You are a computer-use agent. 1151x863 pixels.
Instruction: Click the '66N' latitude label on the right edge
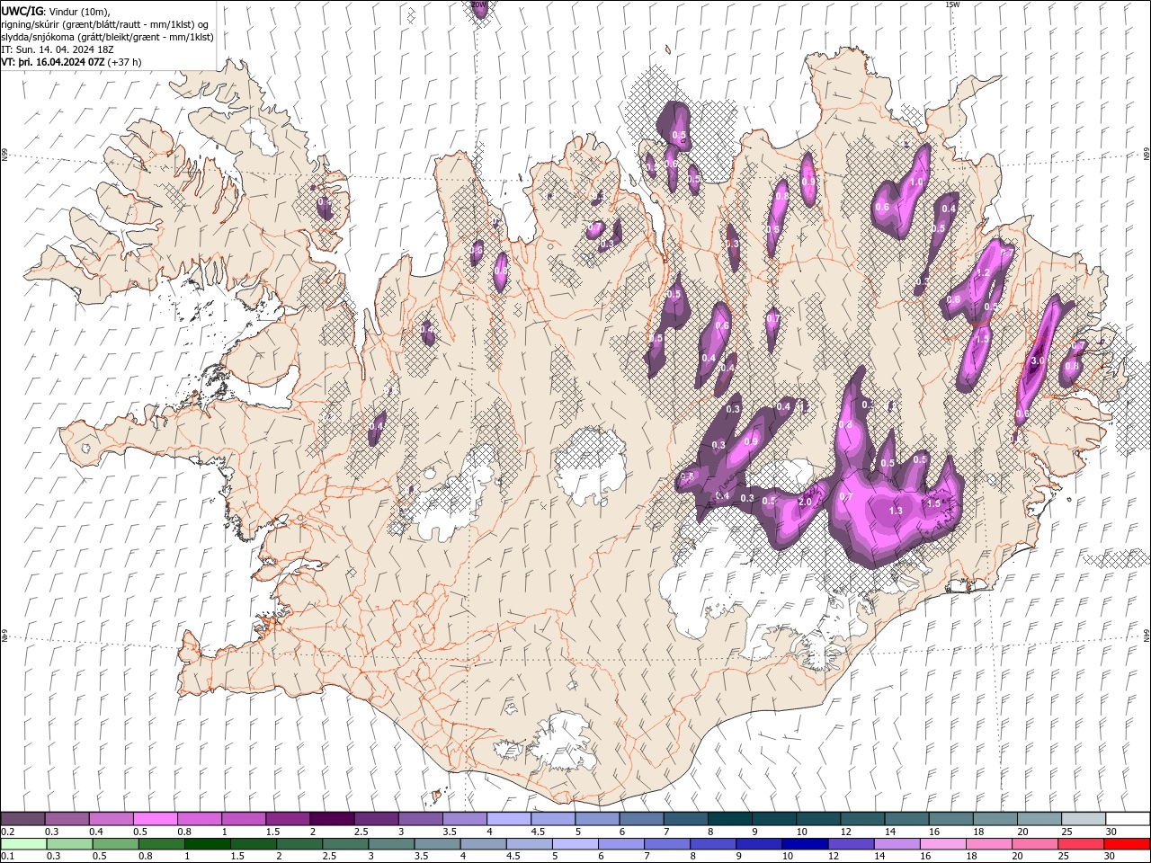[1147, 156]
